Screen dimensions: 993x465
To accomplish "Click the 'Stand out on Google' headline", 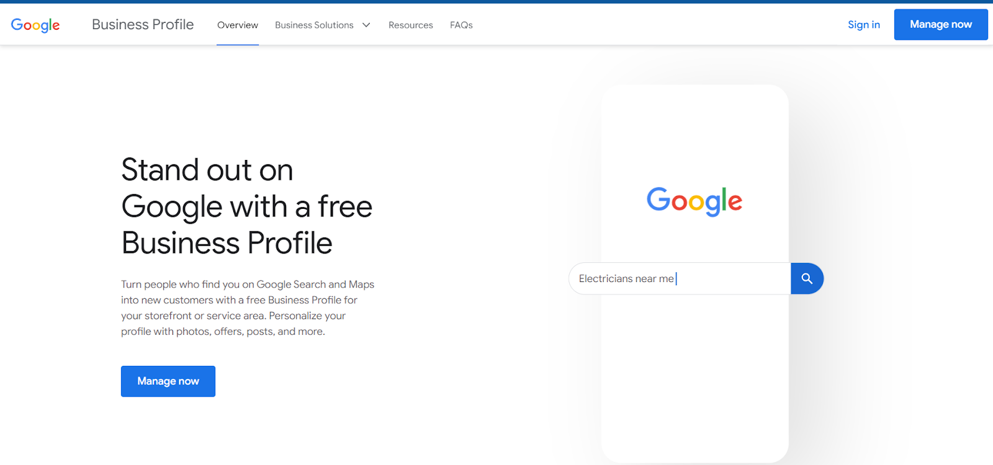I will (246, 206).
